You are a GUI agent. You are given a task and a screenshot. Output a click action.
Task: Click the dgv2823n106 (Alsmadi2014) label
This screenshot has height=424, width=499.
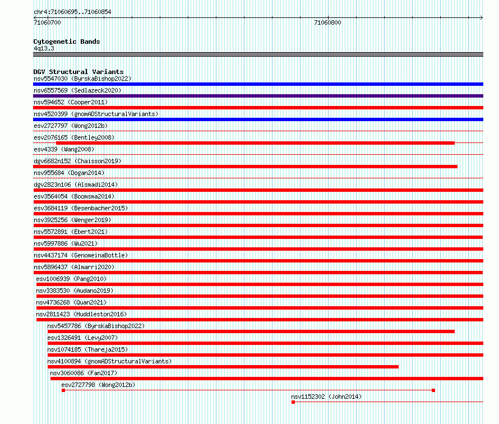coord(76,185)
